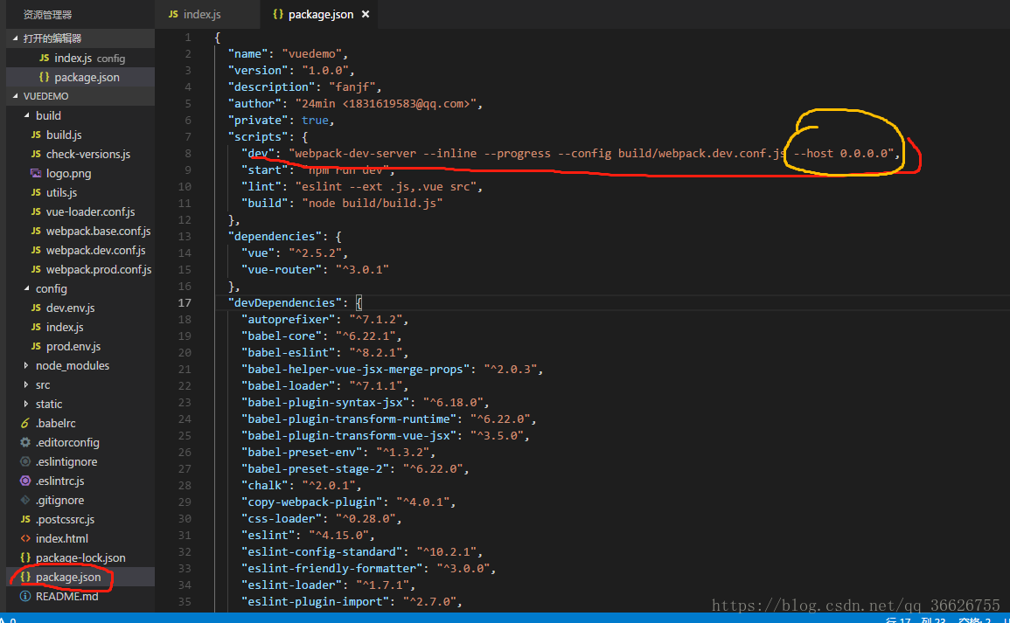Open index.js config in open editors list
The image size is (1010, 623).
pos(80,58)
